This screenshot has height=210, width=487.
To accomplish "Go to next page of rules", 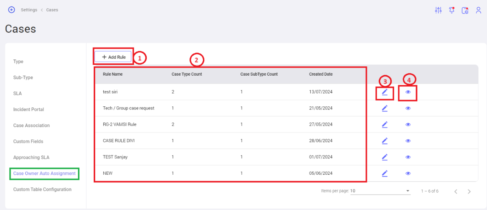I will tap(469, 192).
